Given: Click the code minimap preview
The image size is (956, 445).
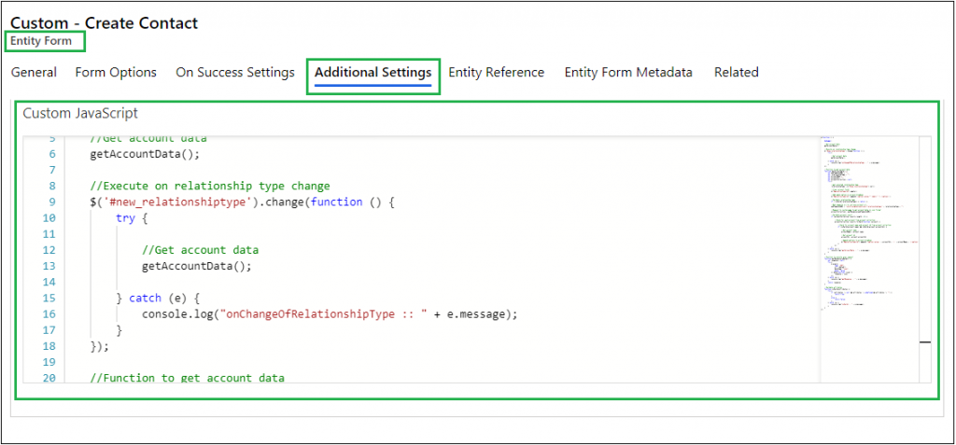Looking at the screenshot, I should (865, 233).
